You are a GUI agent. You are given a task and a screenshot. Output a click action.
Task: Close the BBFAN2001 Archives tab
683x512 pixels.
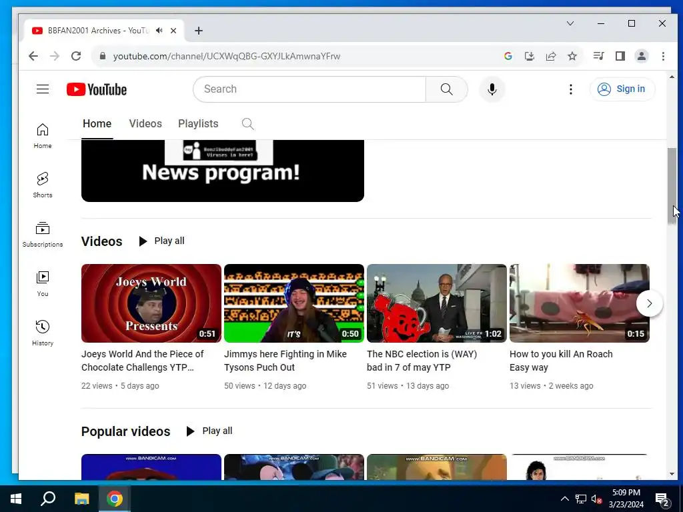pos(173,31)
